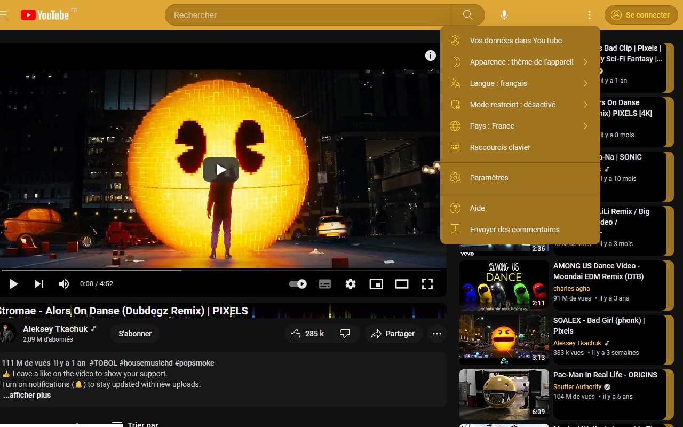The image size is (683, 427).
Task: Click the search magnifier button
Action: [x=468, y=15]
